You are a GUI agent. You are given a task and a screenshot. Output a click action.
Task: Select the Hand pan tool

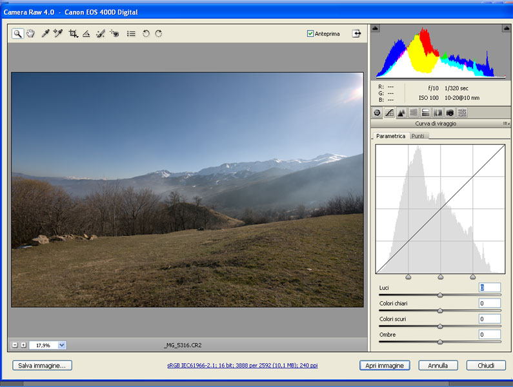(x=30, y=34)
